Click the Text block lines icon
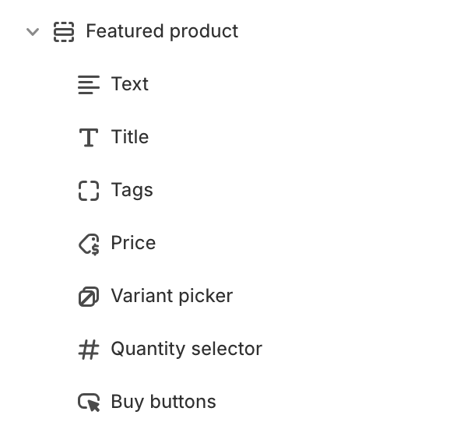 point(89,84)
